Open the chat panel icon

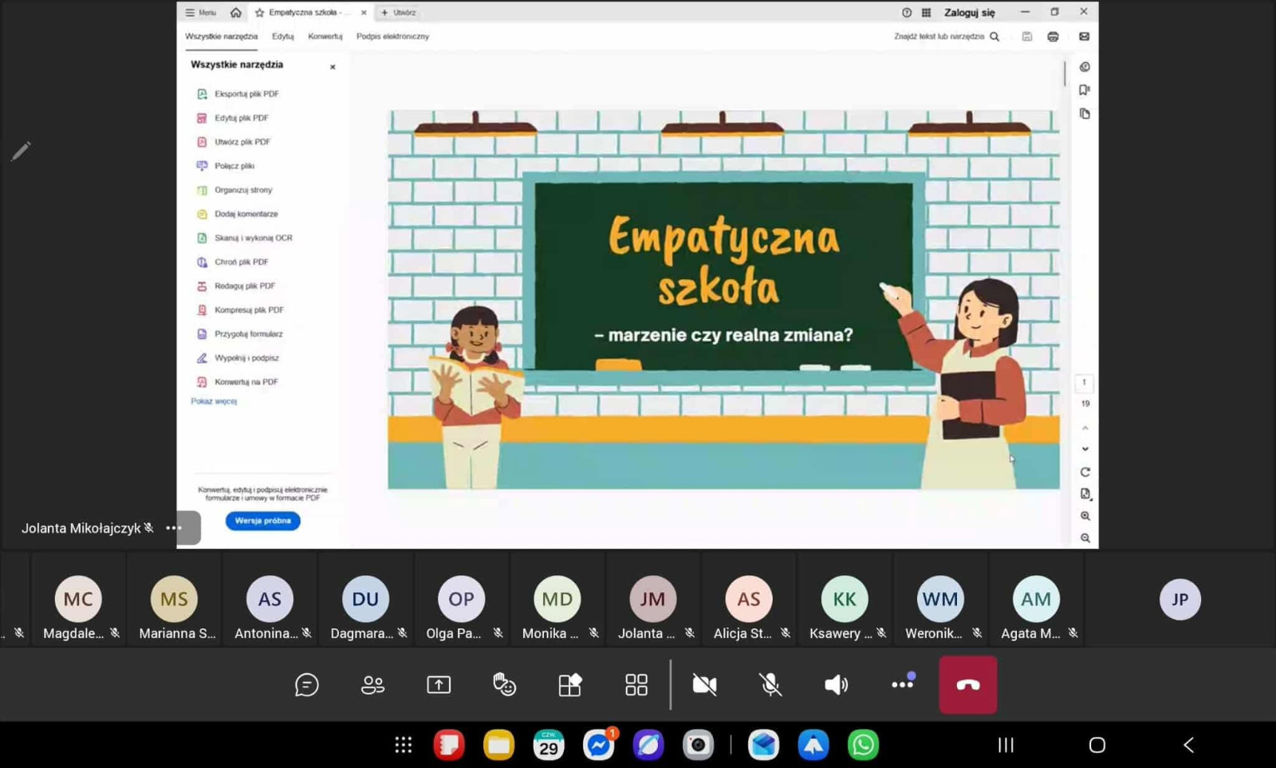click(306, 684)
